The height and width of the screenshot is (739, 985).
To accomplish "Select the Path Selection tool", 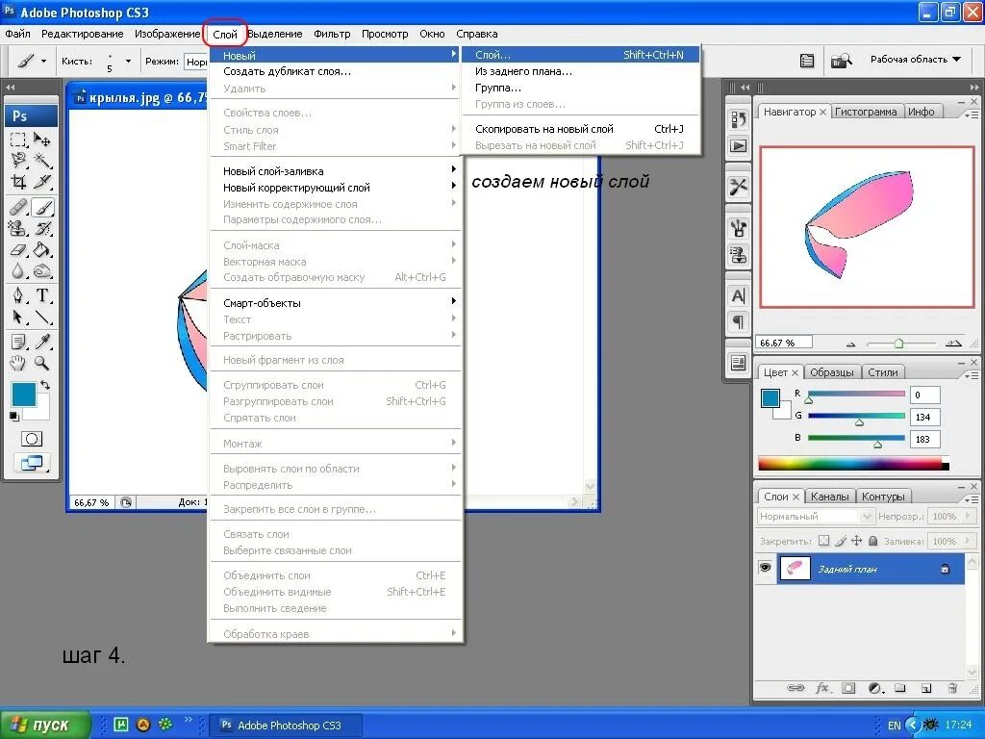I will (x=19, y=318).
